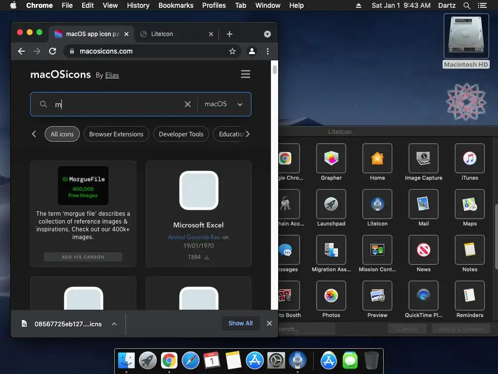Open Finder from the Dock
Screen dimensions: 498x374
tap(126, 360)
